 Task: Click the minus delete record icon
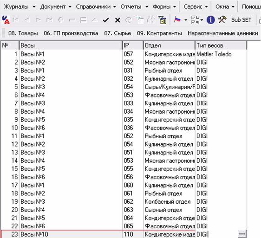72,20
